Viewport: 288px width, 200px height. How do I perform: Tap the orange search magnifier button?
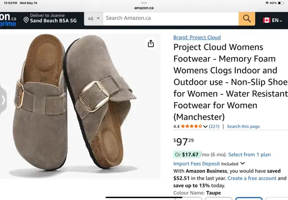pos(247,19)
